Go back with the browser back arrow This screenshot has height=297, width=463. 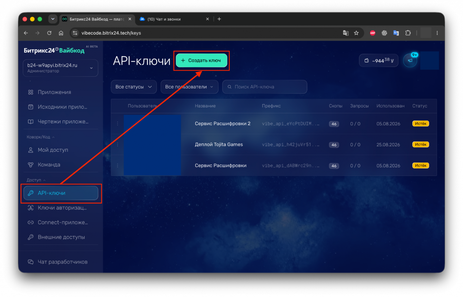(26, 33)
